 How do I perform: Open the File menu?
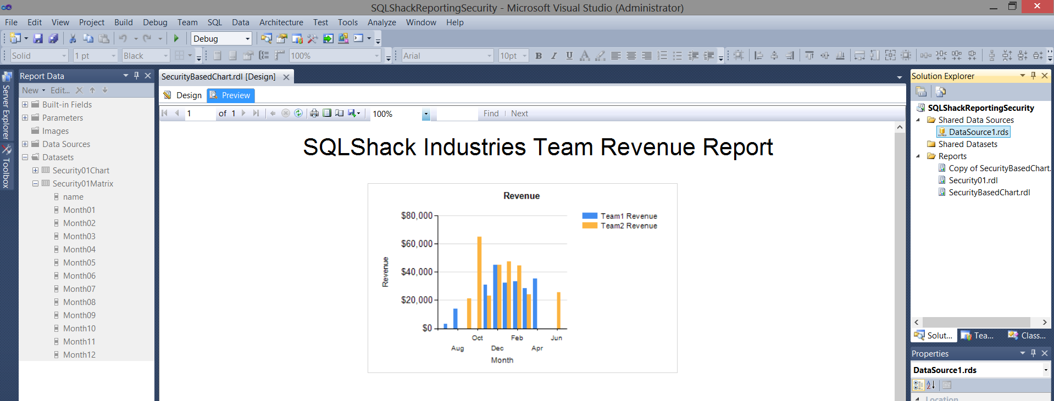[x=11, y=22]
